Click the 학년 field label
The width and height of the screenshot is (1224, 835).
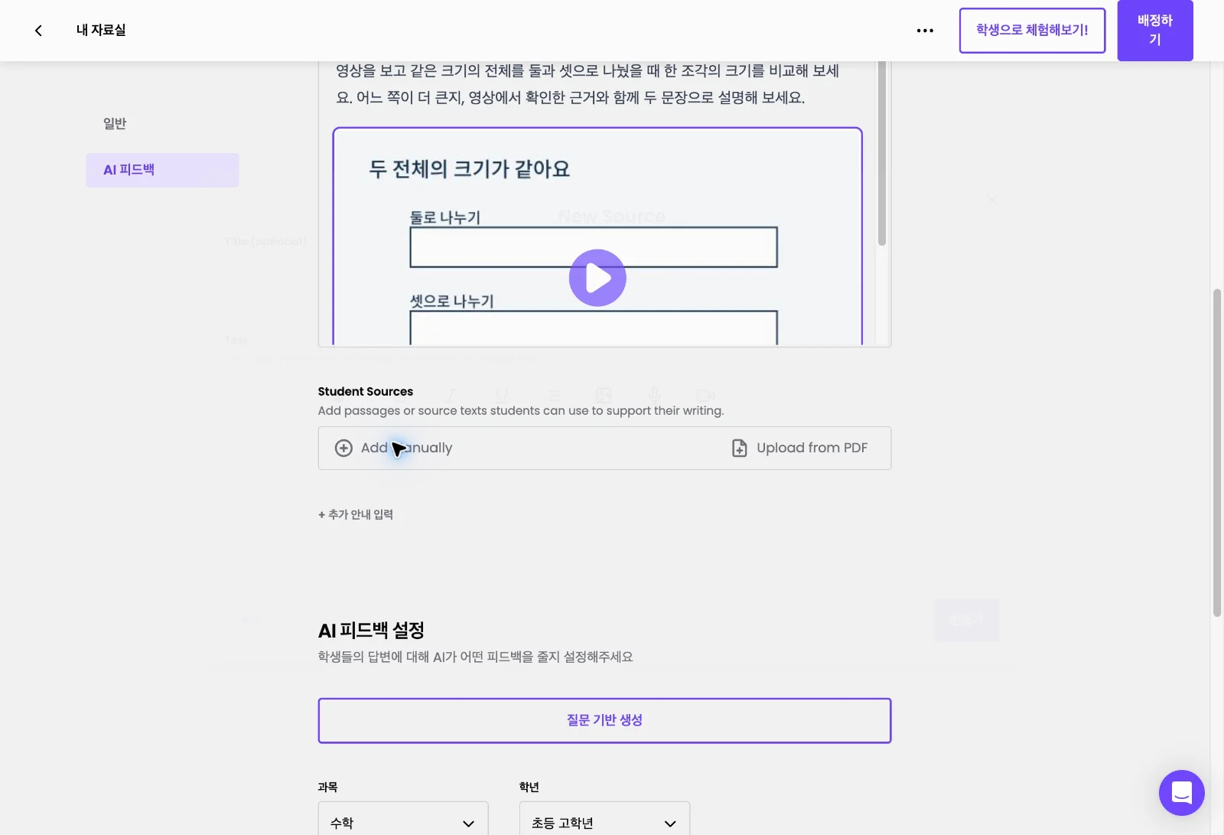pyautogui.click(x=529, y=787)
